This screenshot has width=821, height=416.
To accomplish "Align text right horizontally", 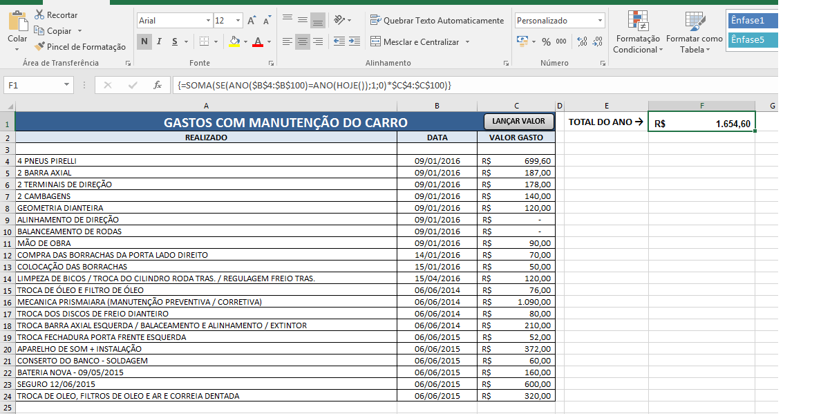I will tap(318, 41).
